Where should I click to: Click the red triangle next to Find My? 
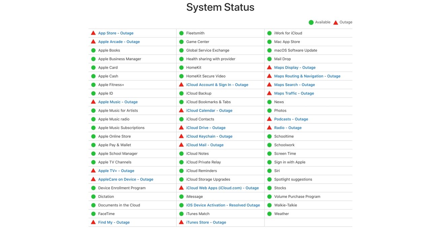click(93, 222)
